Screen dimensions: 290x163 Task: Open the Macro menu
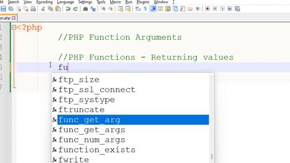pos(115,2)
